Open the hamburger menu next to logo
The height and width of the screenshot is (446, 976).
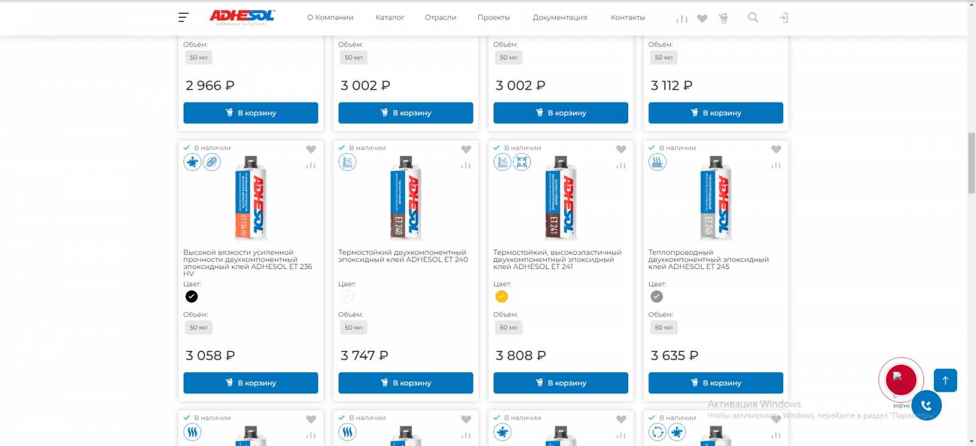(183, 18)
